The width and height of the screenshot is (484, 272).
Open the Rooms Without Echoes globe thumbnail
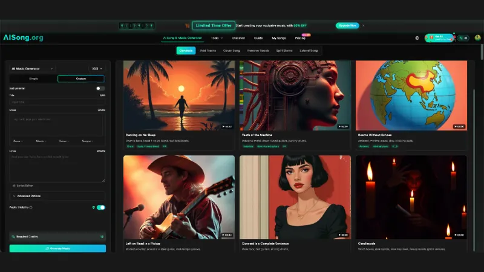(x=411, y=96)
